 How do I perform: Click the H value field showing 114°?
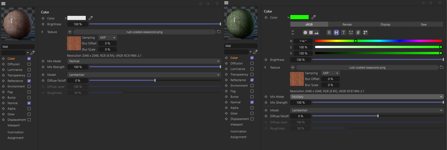click(303, 41)
